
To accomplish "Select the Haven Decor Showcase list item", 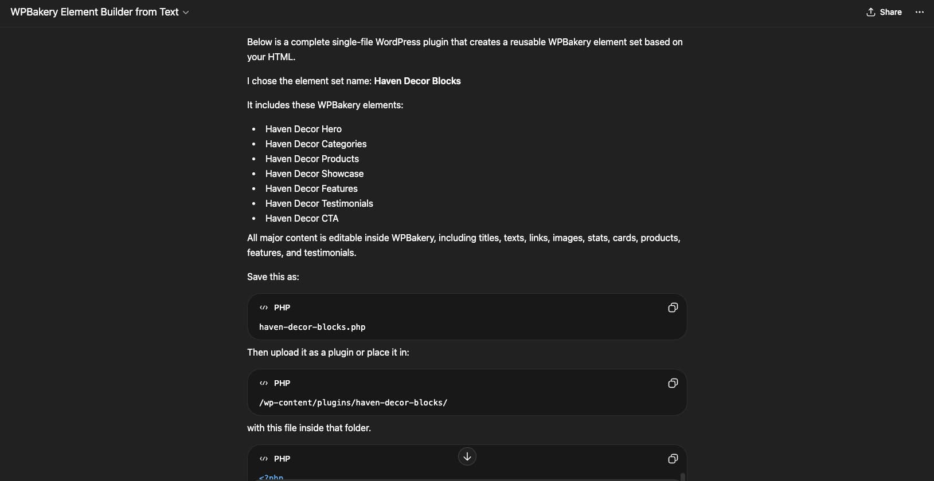I will click(314, 174).
